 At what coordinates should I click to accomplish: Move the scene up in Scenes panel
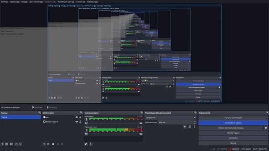[x=16, y=144]
